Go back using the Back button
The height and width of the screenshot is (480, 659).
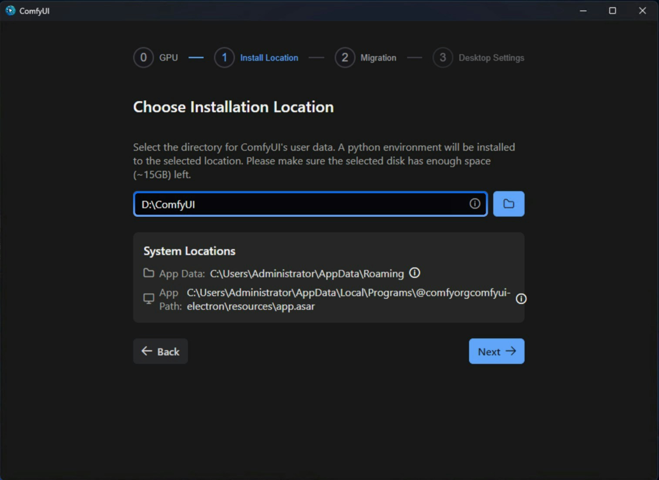(160, 351)
